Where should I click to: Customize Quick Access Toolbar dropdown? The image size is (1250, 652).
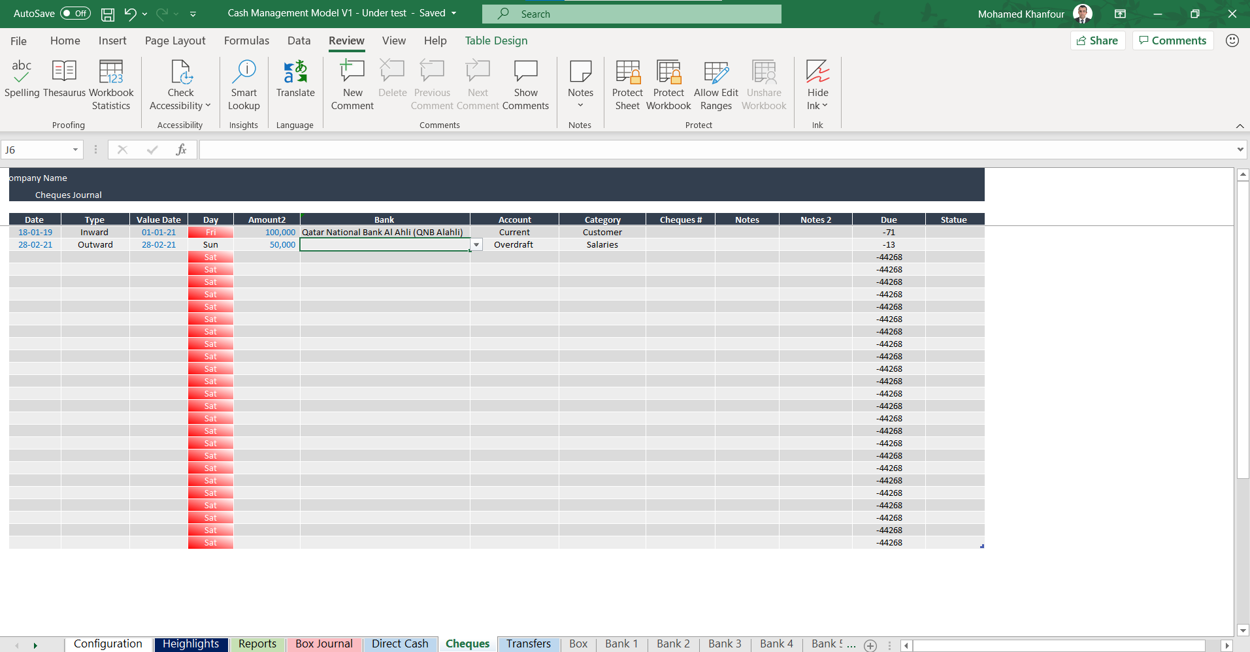pyautogui.click(x=193, y=14)
